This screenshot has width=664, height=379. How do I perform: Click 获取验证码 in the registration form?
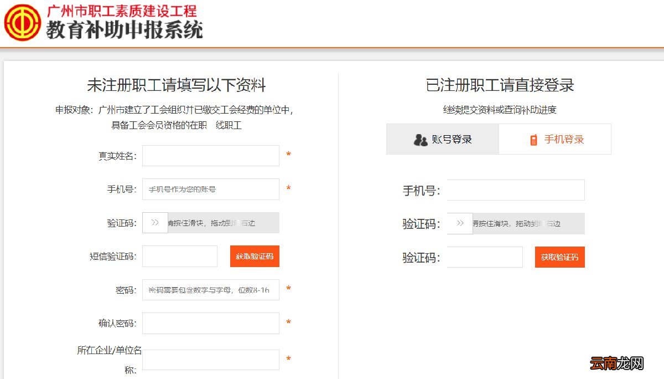click(x=254, y=256)
